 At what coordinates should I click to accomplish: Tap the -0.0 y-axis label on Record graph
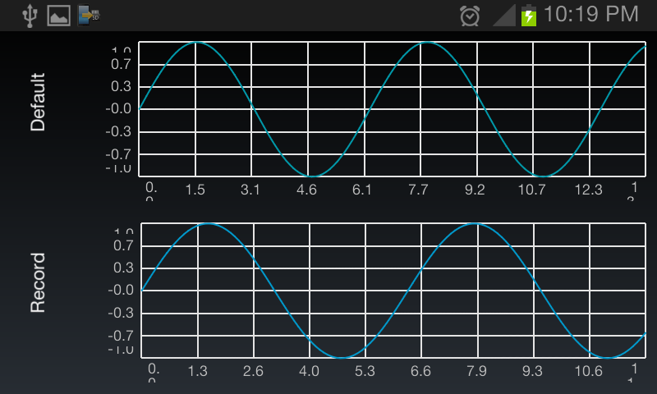click(x=121, y=290)
